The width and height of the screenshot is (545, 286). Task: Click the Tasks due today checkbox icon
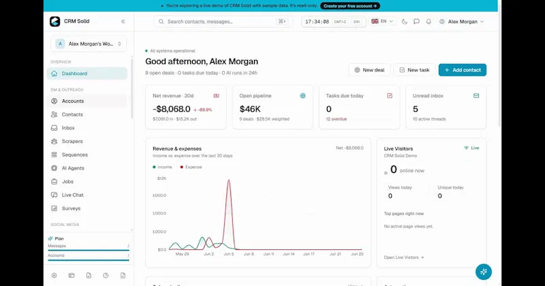tap(390, 95)
